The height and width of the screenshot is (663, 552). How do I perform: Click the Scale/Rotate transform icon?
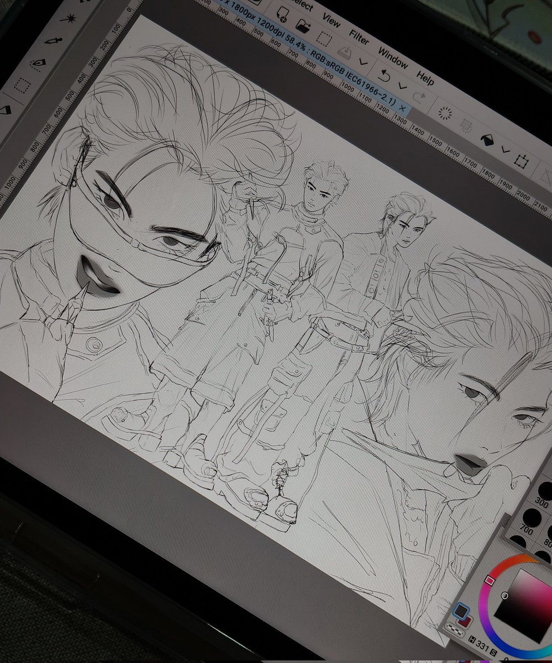coord(521,161)
